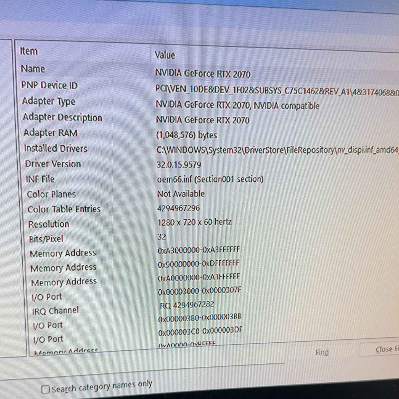Screen dimensions: 399x399
Task: Select the 'Adapter Type' item label
Action: point(49,101)
